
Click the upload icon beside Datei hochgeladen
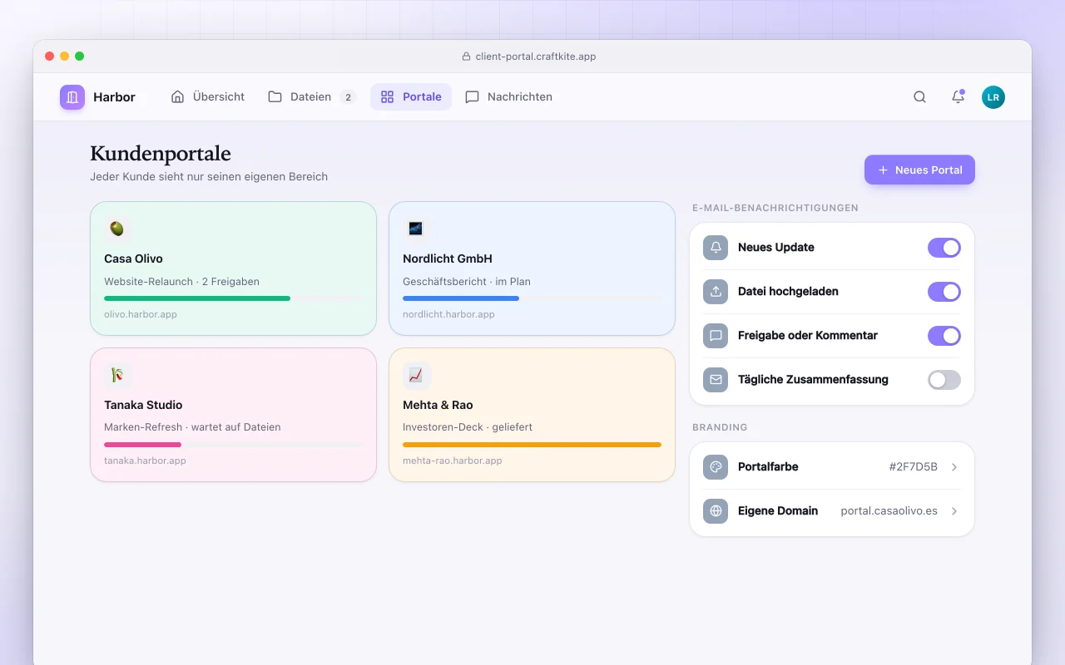[716, 292]
